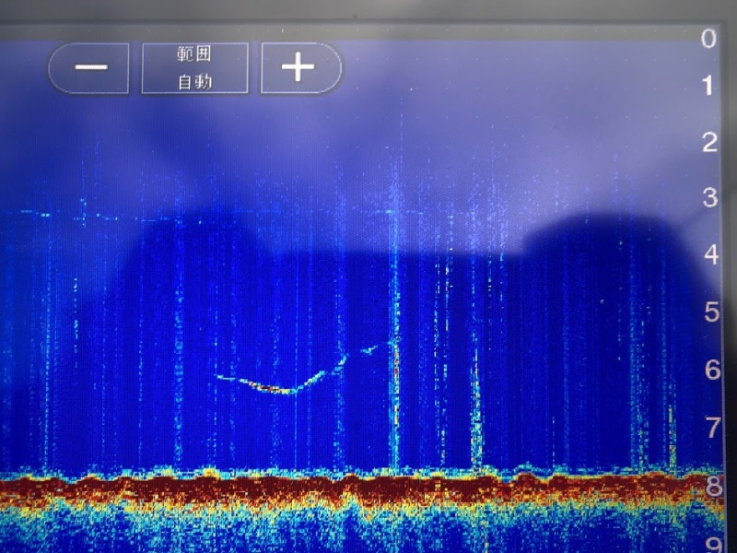The width and height of the screenshot is (737, 553).
Task: Tap depth scale marker 5
Action: pyautogui.click(x=710, y=312)
